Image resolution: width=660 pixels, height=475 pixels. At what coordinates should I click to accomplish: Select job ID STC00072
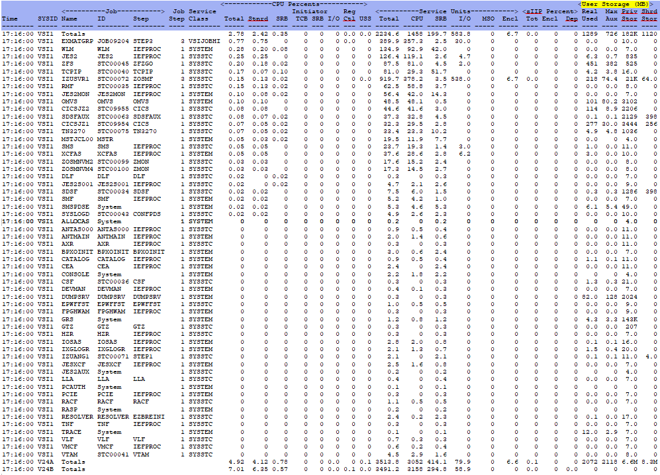(x=111, y=79)
